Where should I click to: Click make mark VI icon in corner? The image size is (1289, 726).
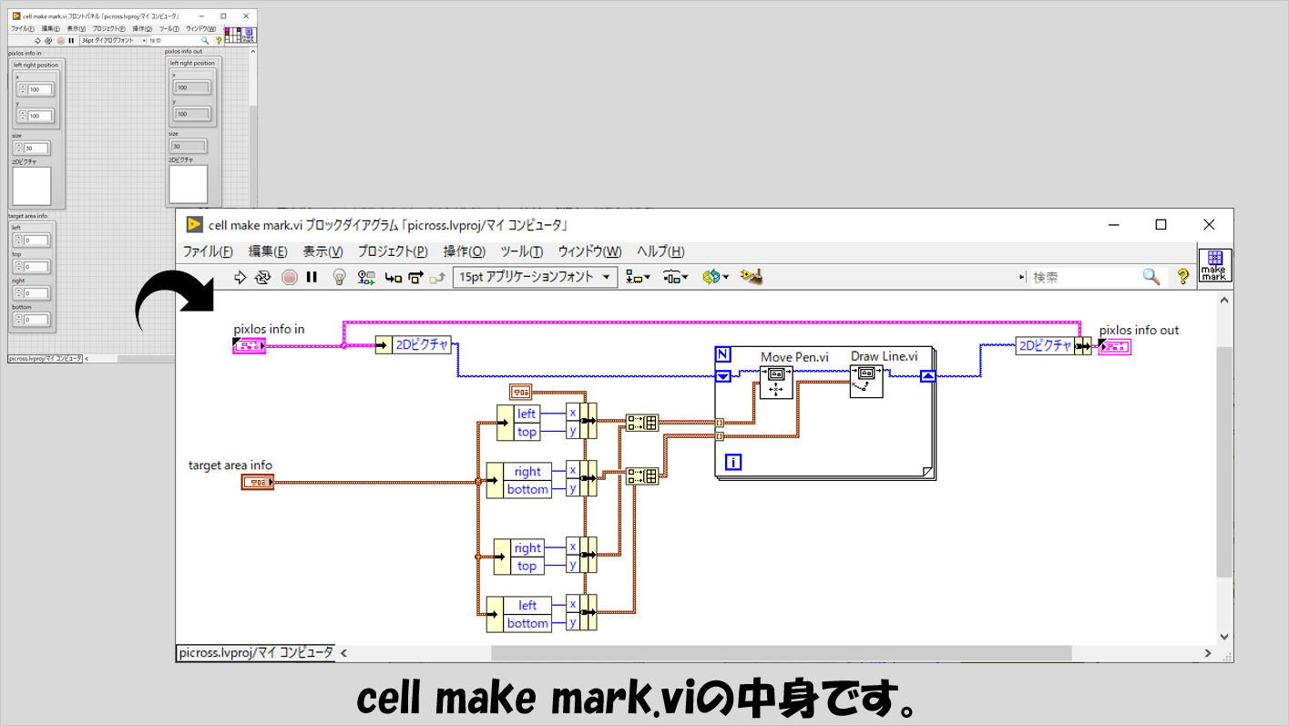[1215, 265]
